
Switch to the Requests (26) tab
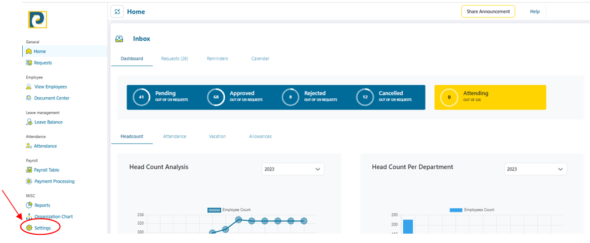[174, 59]
